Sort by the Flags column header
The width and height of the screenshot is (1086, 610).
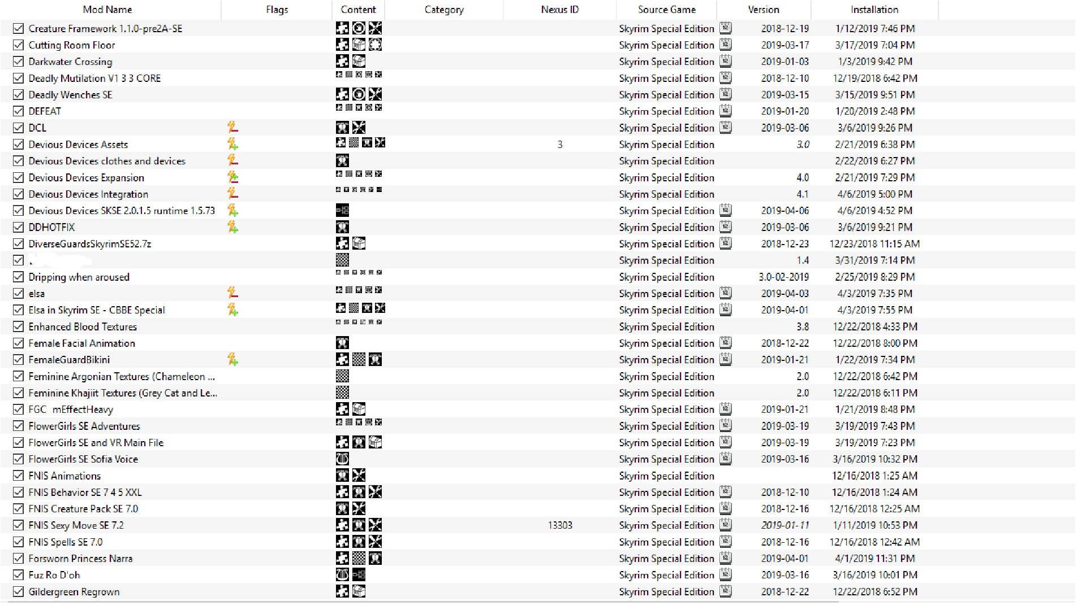point(277,10)
